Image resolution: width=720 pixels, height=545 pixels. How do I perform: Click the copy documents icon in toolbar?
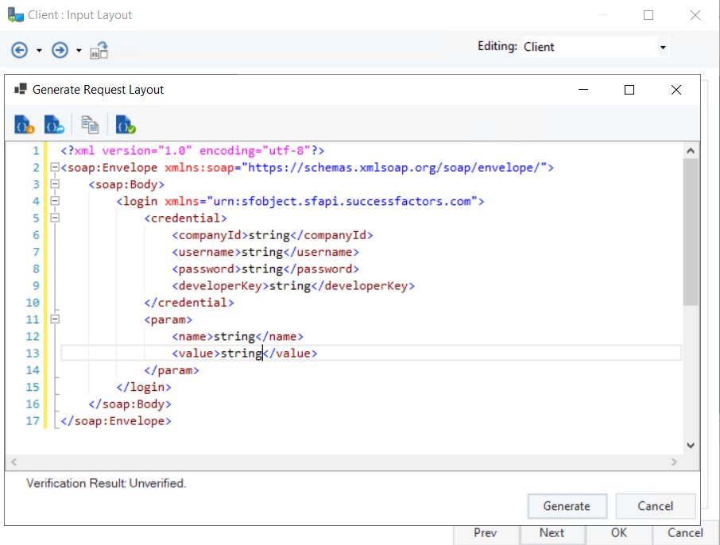pos(90,125)
